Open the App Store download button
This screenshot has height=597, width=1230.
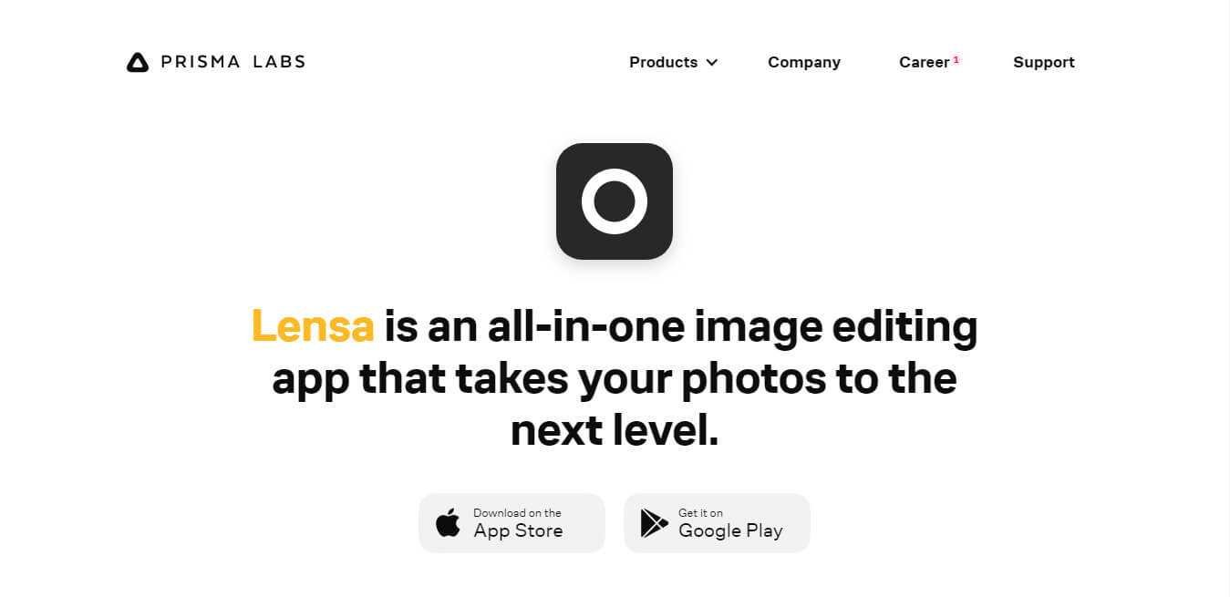pos(512,523)
